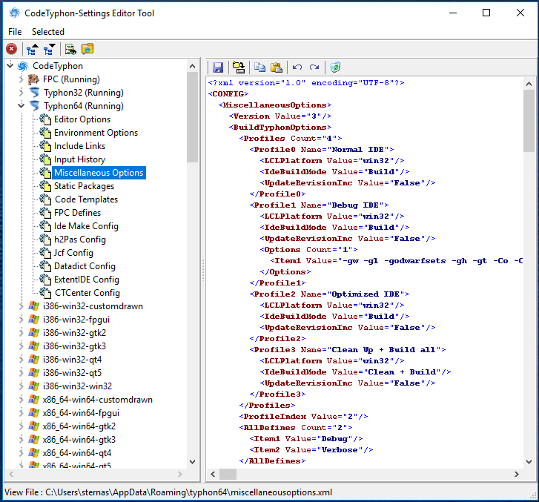
Task: Click the tree panel's scroll down arrow
Action: pos(193,462)
